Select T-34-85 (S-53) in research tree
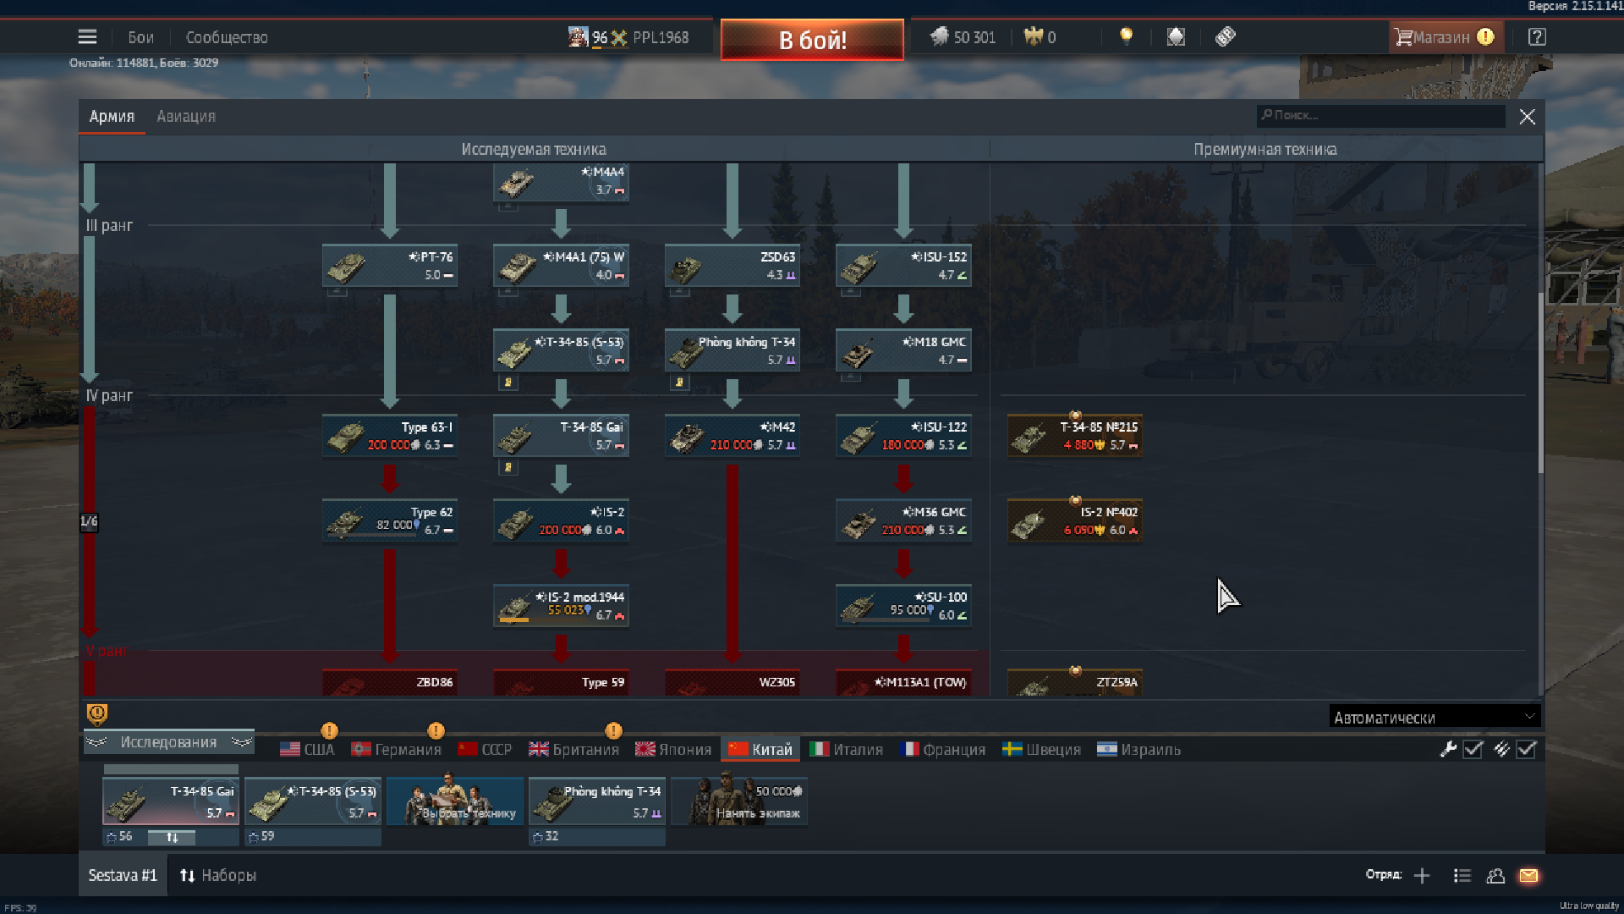The image size is (1624, 914). pyautogui.click(x=561, y=350)
